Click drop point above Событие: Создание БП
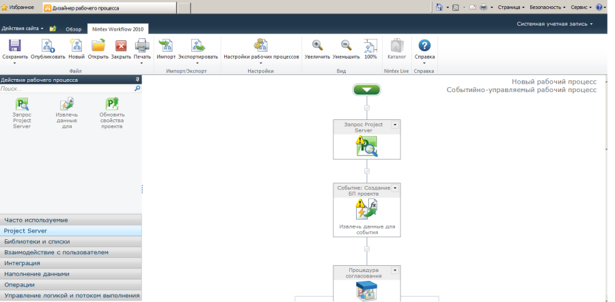Screen dimensions: 615x302 tap(367, 171)
